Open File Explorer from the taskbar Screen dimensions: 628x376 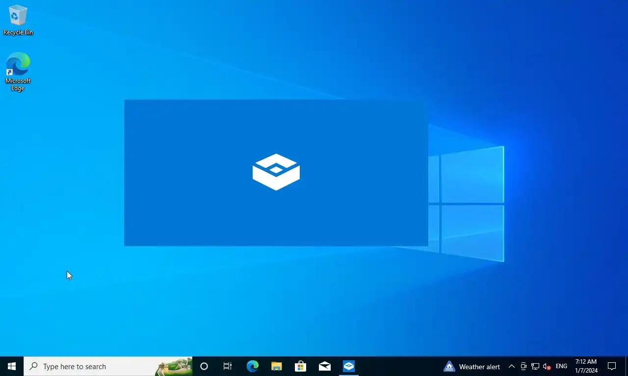point(276,366)
